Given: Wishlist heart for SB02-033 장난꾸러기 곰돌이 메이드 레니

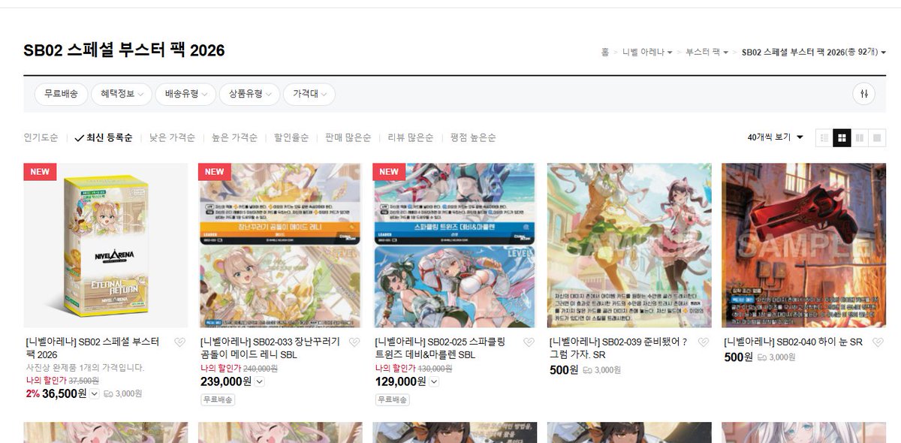Looking at the screenshot, I should tap(354, 342).
